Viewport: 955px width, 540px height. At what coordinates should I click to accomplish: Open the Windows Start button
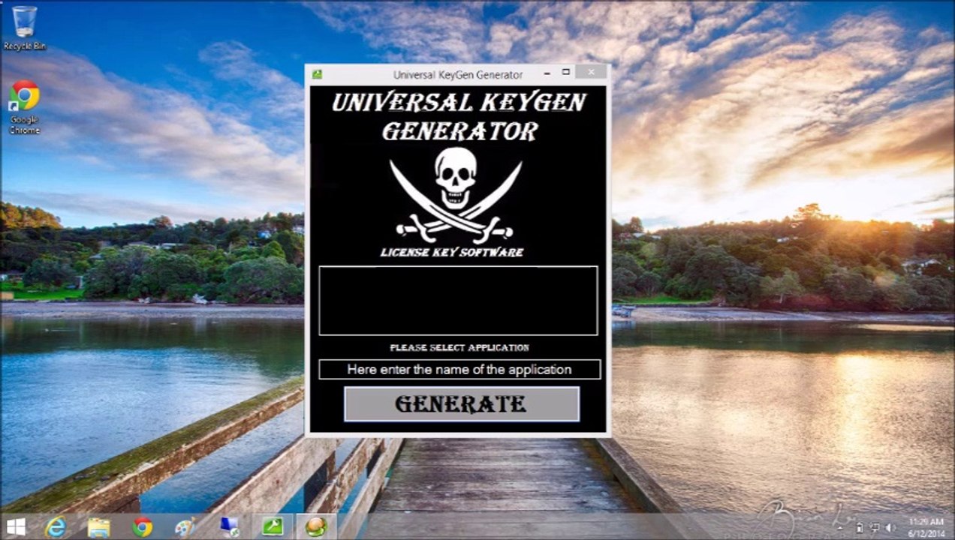tap(16, 527)
